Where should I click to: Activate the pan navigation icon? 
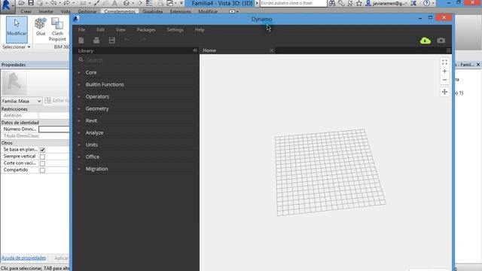[444, 92]
